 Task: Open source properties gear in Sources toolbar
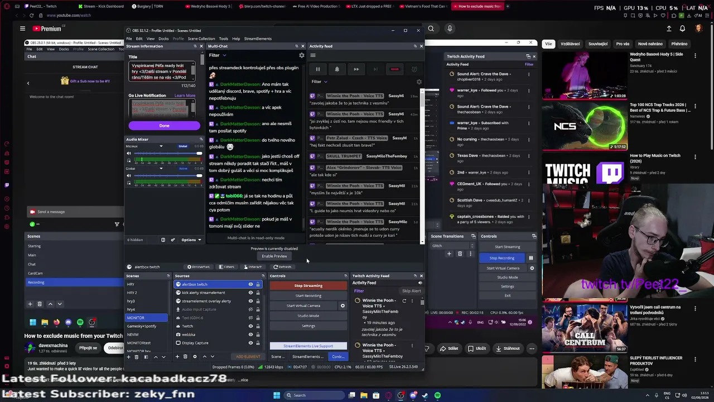pyautogui.click(x=195, y=357)
